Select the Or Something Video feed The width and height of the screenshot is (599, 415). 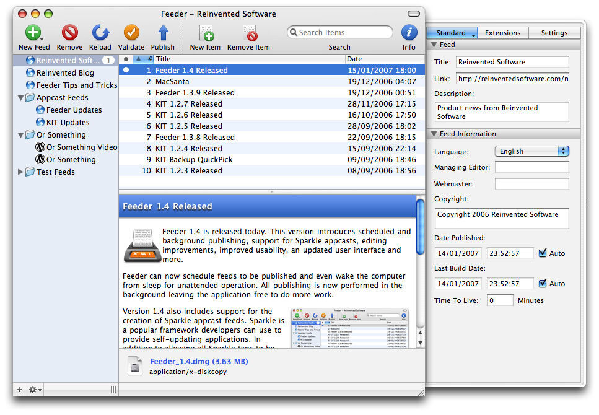pos(76,147)
